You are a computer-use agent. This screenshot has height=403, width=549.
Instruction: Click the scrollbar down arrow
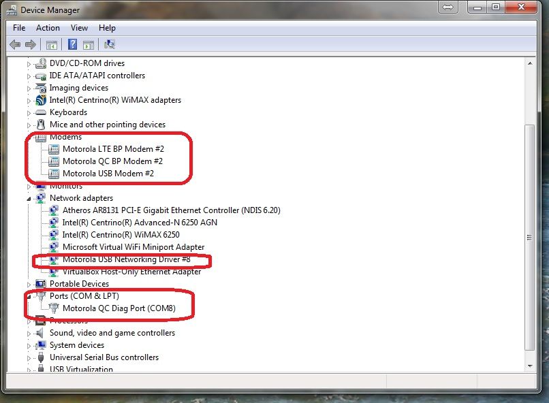point(530,366)
